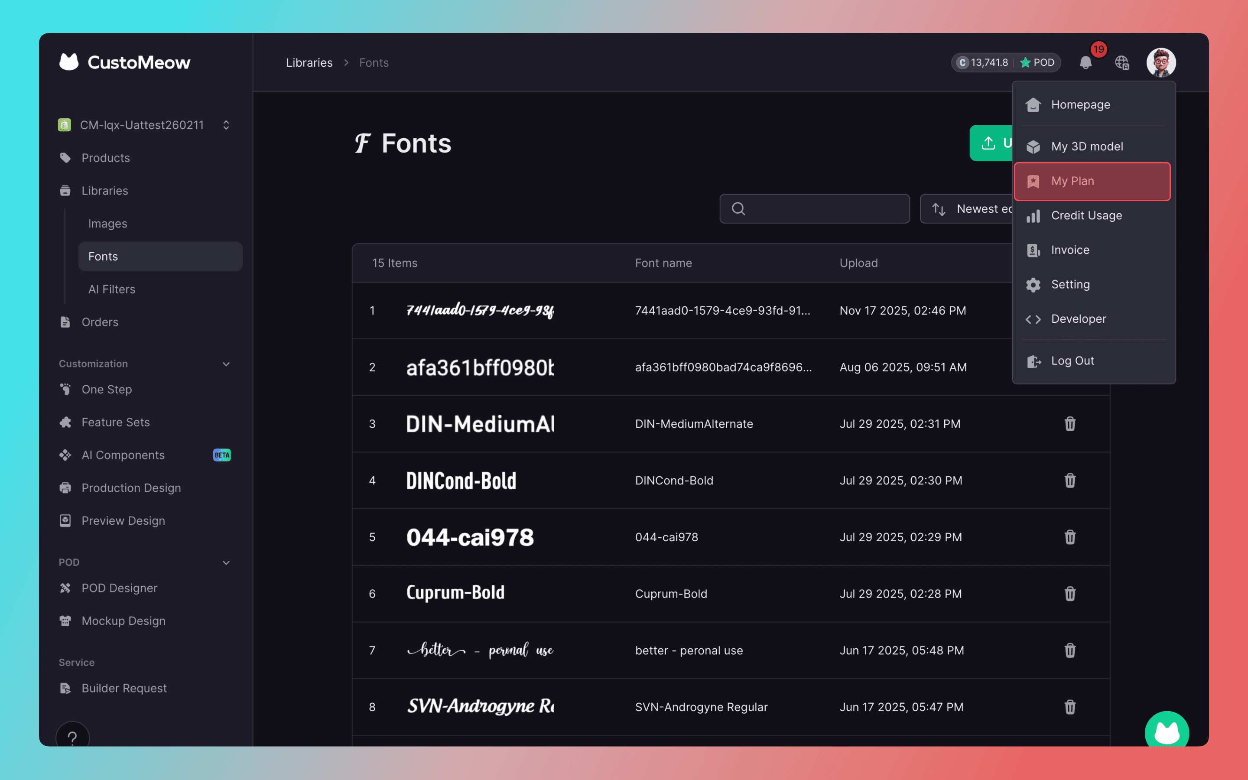The height and width of the screenshot is (780, 1248).
Task: Click the language globe icon
Action: coord(1121,63)
